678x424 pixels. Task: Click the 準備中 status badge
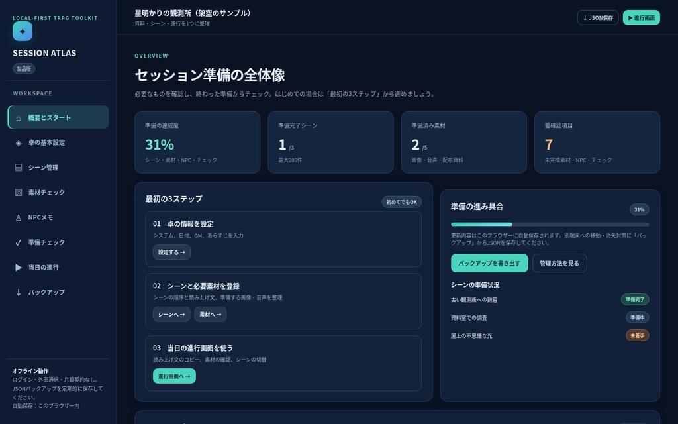pos(638,317)
